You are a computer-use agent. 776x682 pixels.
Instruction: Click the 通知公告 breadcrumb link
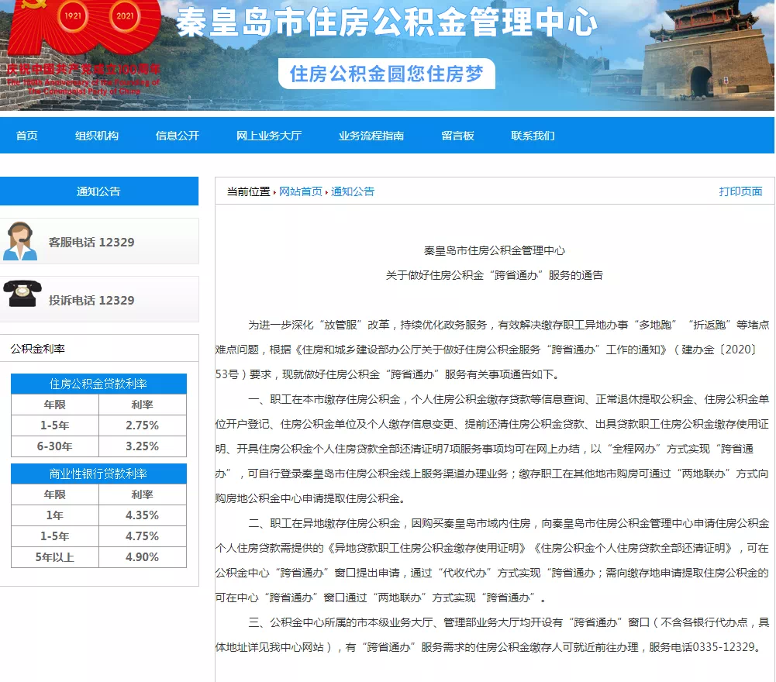[353, 191]
